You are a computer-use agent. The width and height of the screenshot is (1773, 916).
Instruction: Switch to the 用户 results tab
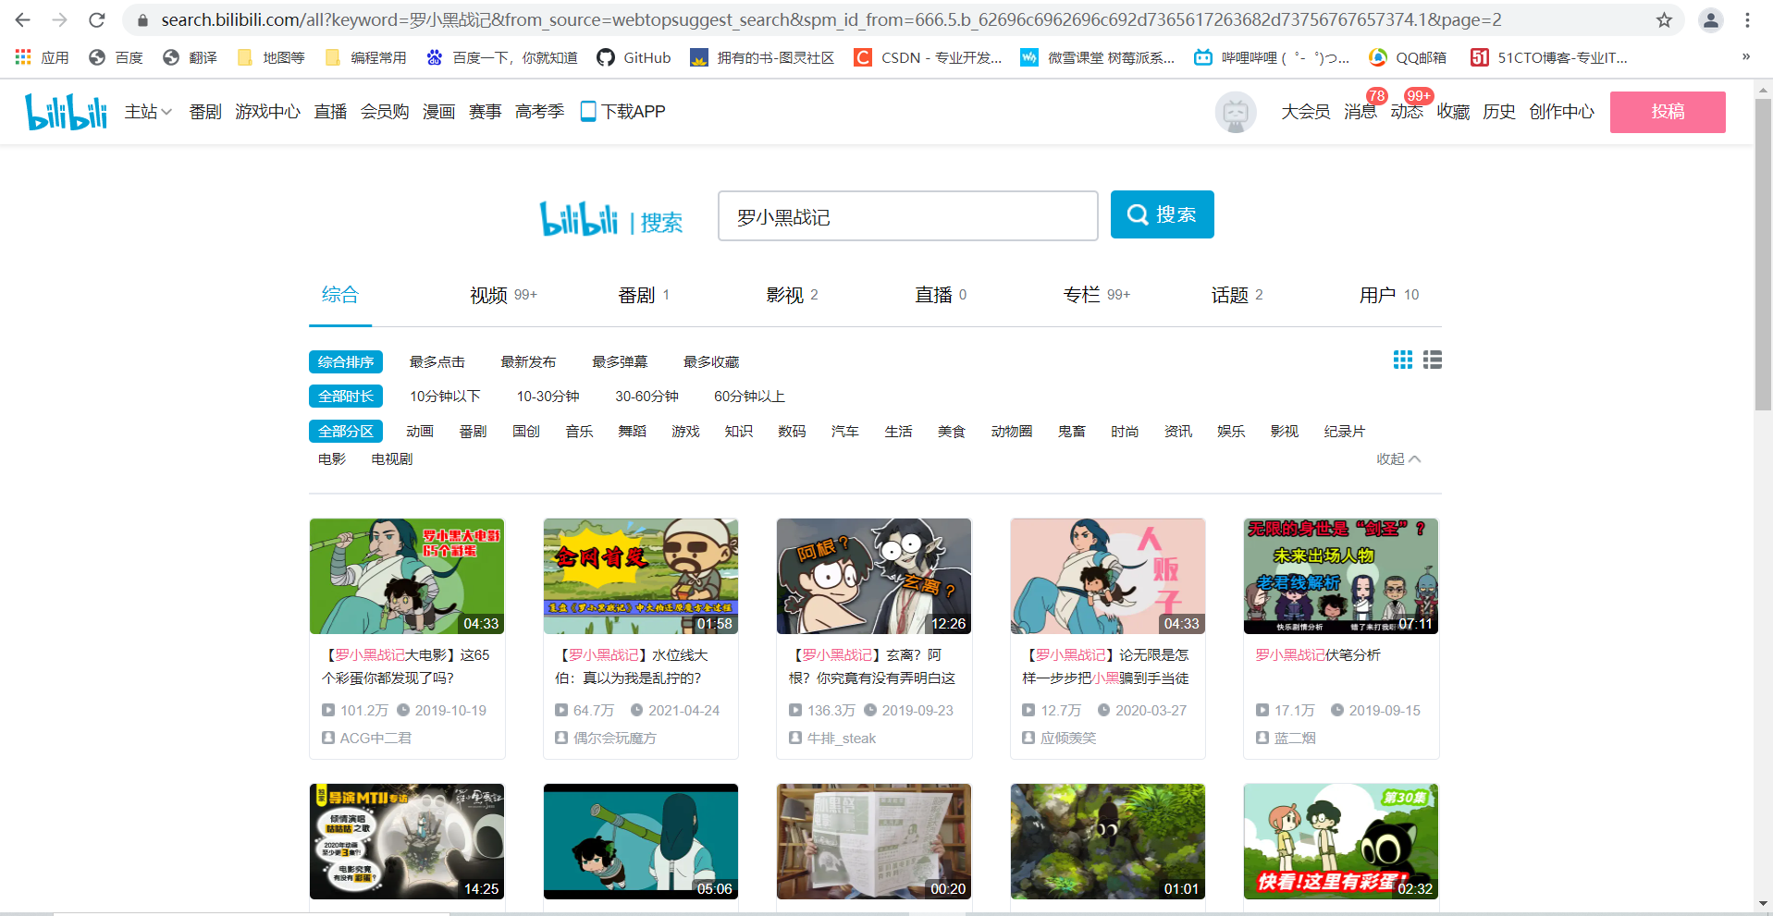pos(1388,295)
